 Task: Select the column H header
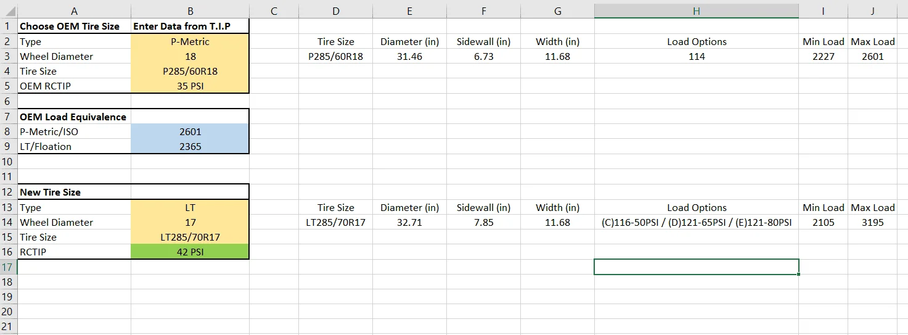(696, 11)
